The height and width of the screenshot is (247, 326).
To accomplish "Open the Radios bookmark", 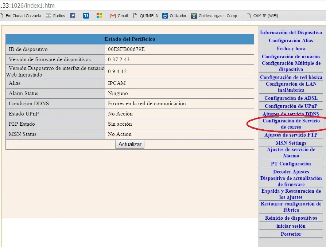I will point(55,16).
